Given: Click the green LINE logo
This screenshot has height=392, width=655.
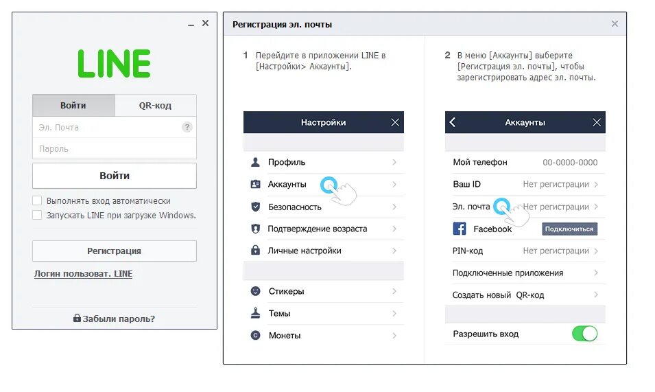Looking at the screenshot, I should pyautogui.click(x=114, y=64).
